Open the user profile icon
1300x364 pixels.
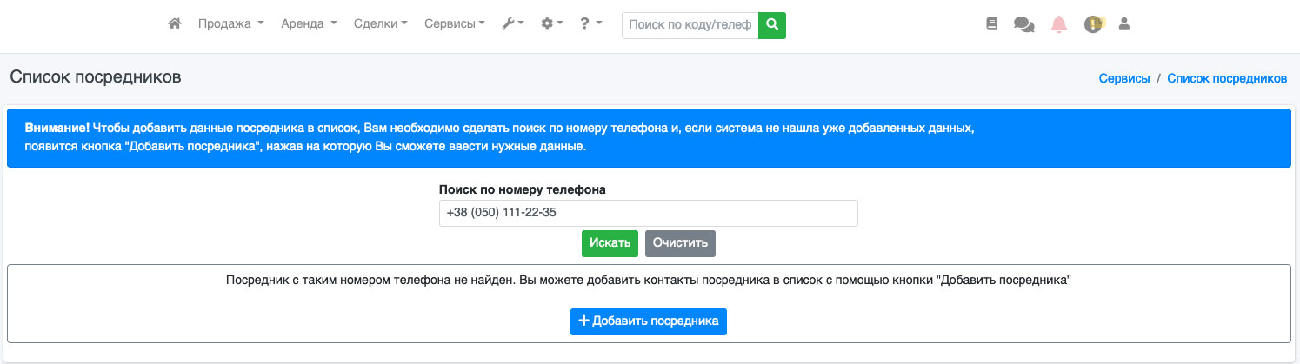click(x=1123, y=24)
